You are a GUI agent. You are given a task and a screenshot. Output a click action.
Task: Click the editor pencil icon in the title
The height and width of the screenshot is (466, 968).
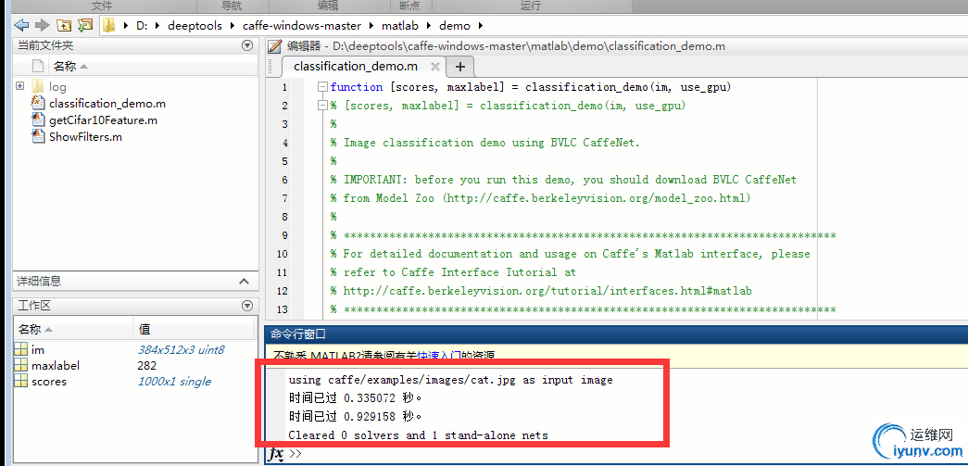274,46
